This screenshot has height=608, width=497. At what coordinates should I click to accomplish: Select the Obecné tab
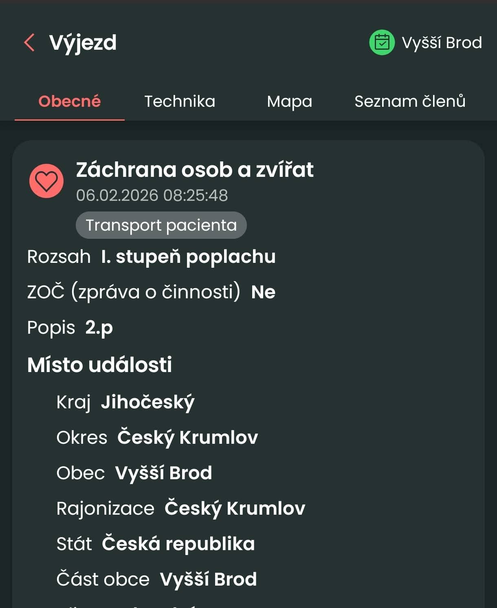(70, 101)
